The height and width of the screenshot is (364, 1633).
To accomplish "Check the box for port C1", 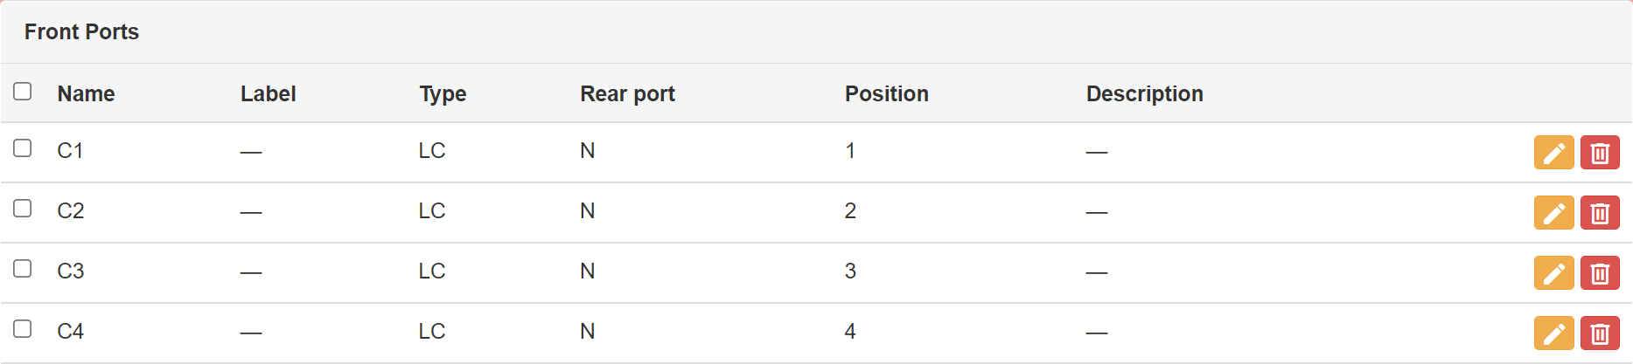I will tap(23, 148).
